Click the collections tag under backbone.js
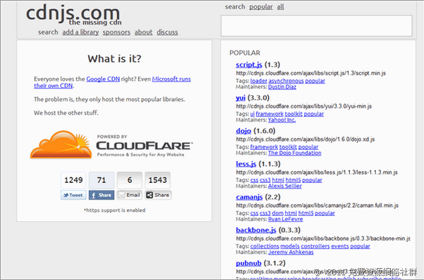The width and height of the screenshot is (424, 280). (x=265, y=246)
